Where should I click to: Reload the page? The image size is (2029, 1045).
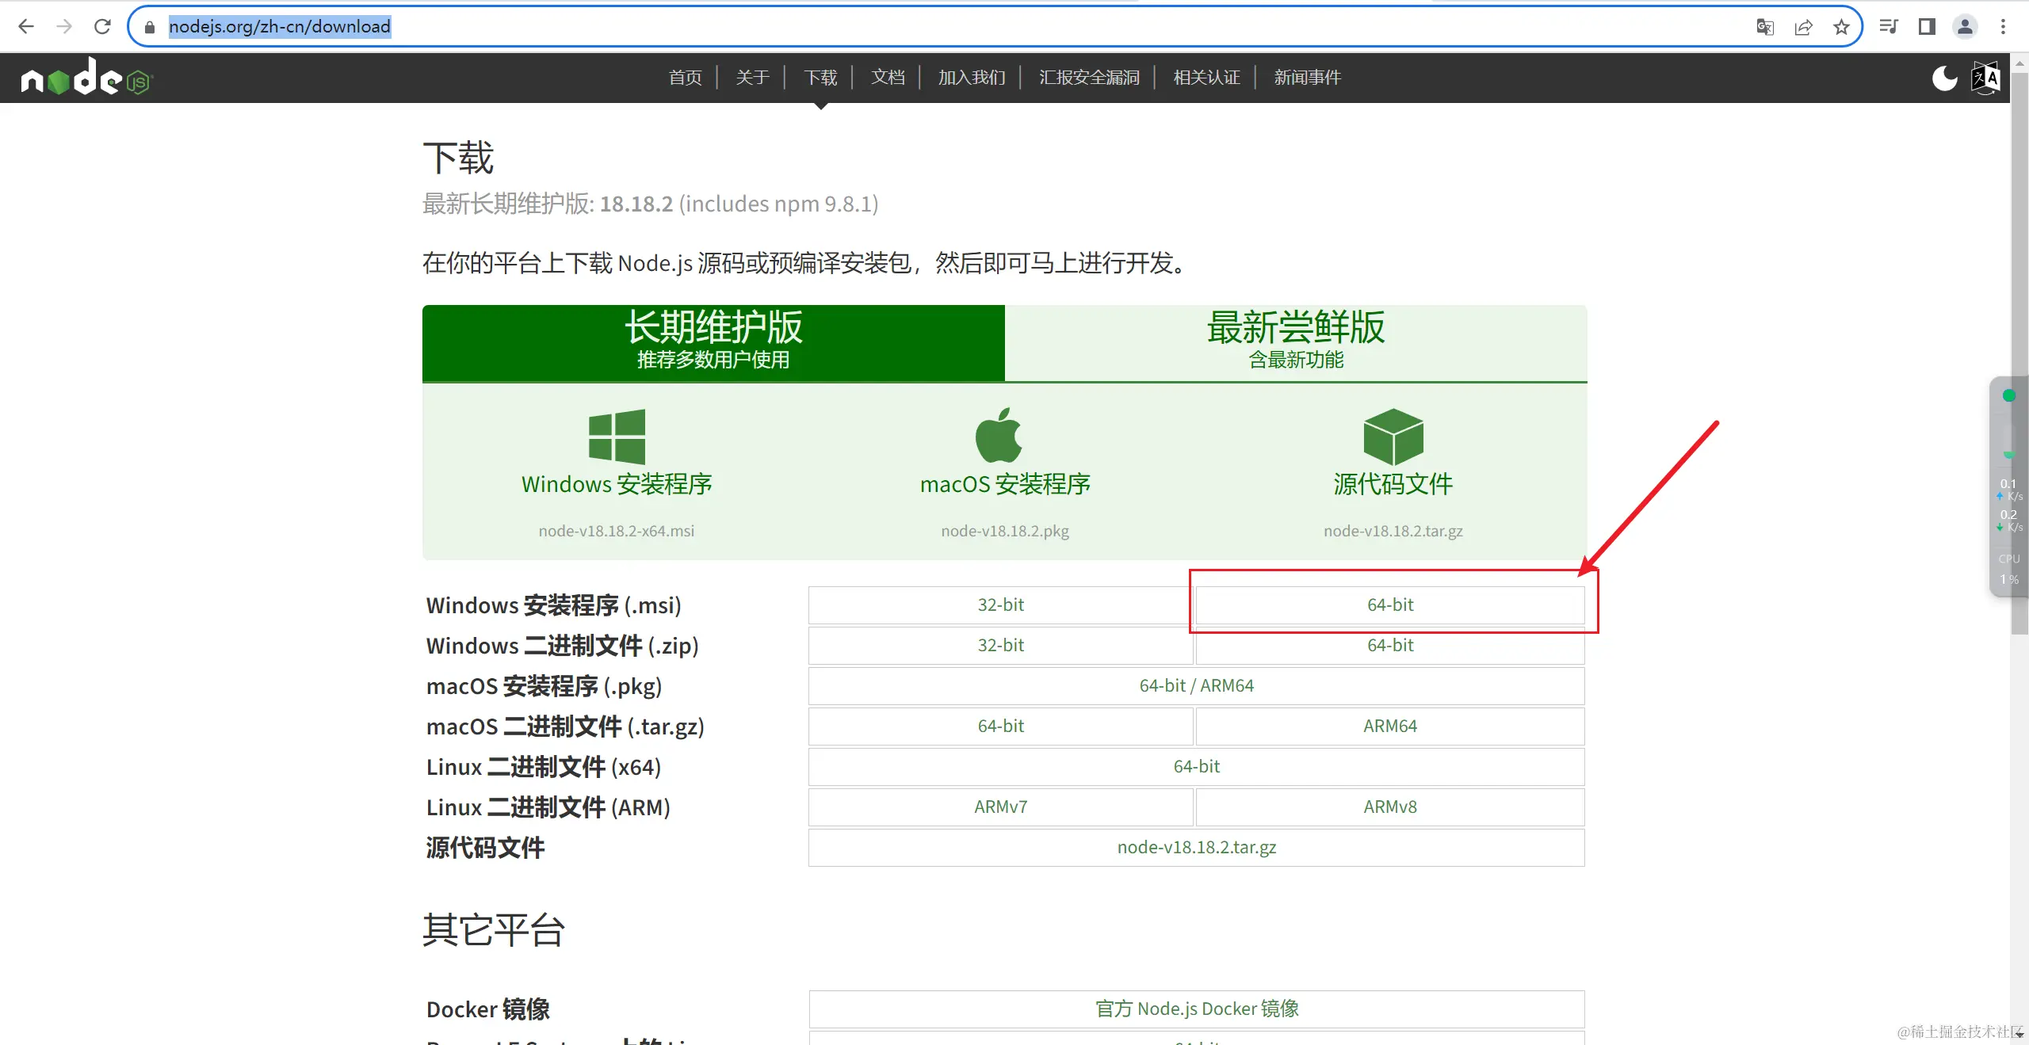point(102,27)
